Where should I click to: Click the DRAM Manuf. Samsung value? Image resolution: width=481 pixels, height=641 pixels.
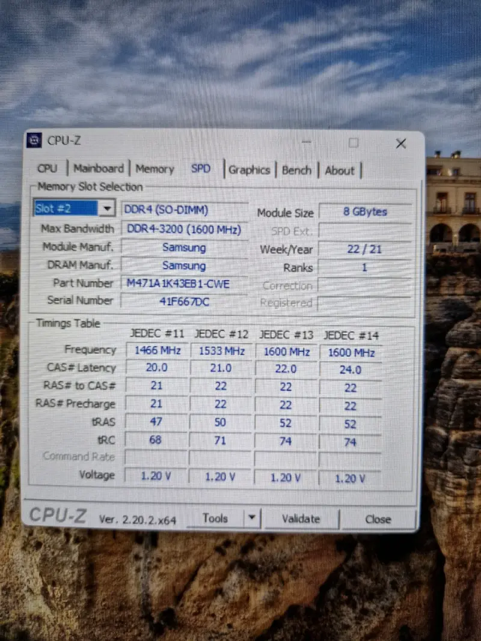click(x=185, y=266)
